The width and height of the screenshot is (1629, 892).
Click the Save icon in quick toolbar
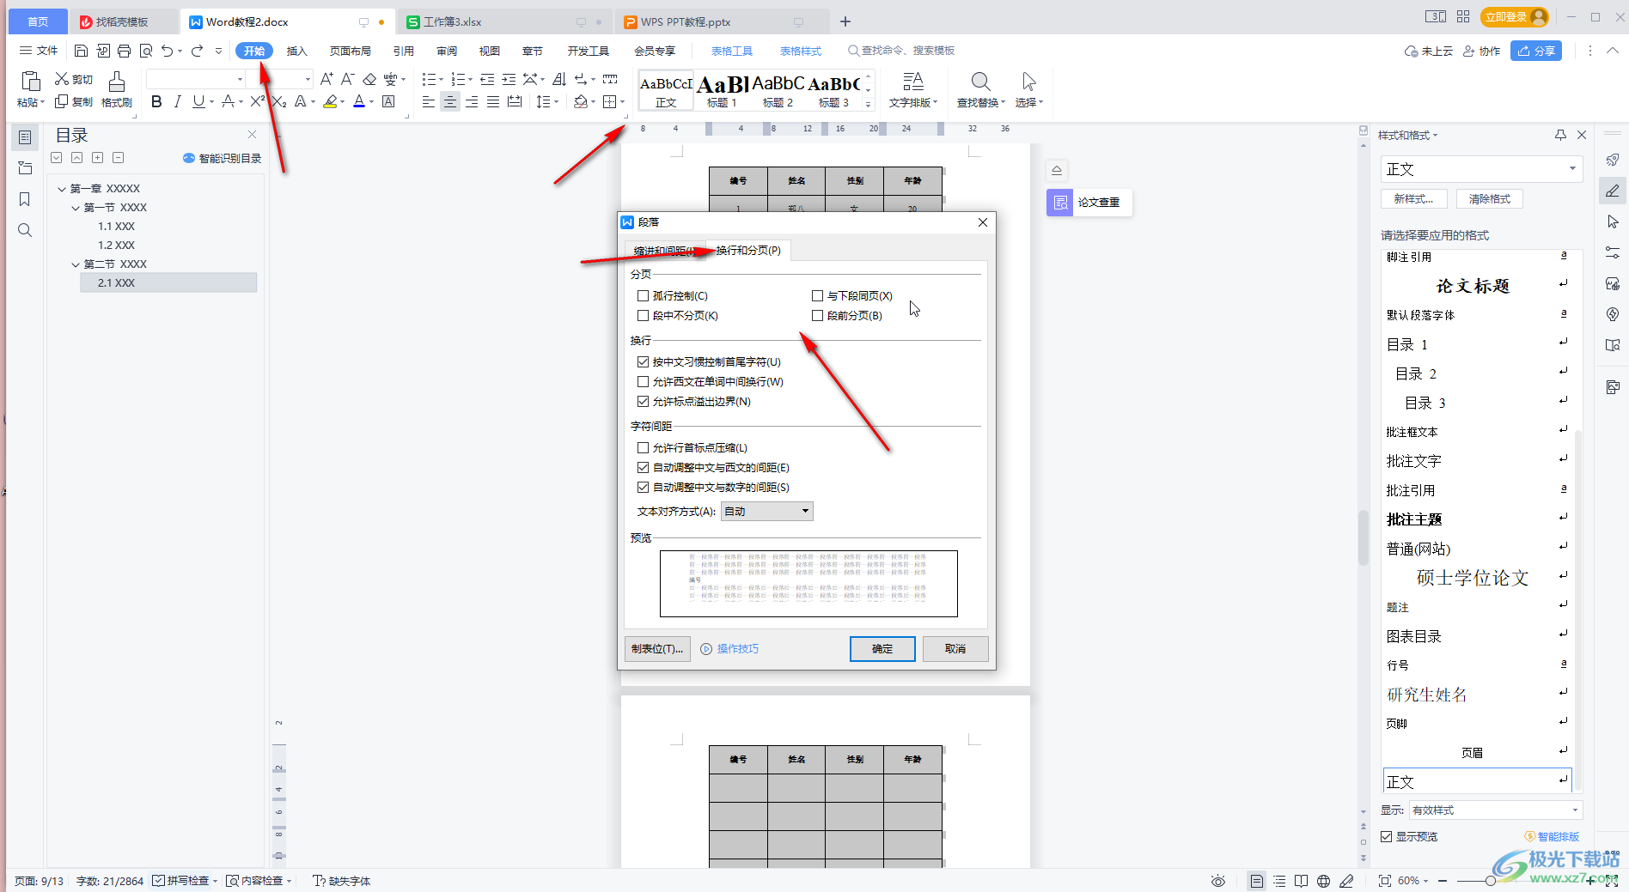[x=81, y=51]
